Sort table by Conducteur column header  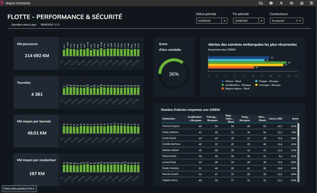(x=169, y=118)
